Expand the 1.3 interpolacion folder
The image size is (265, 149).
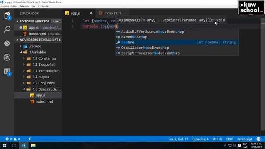(24, 71)
